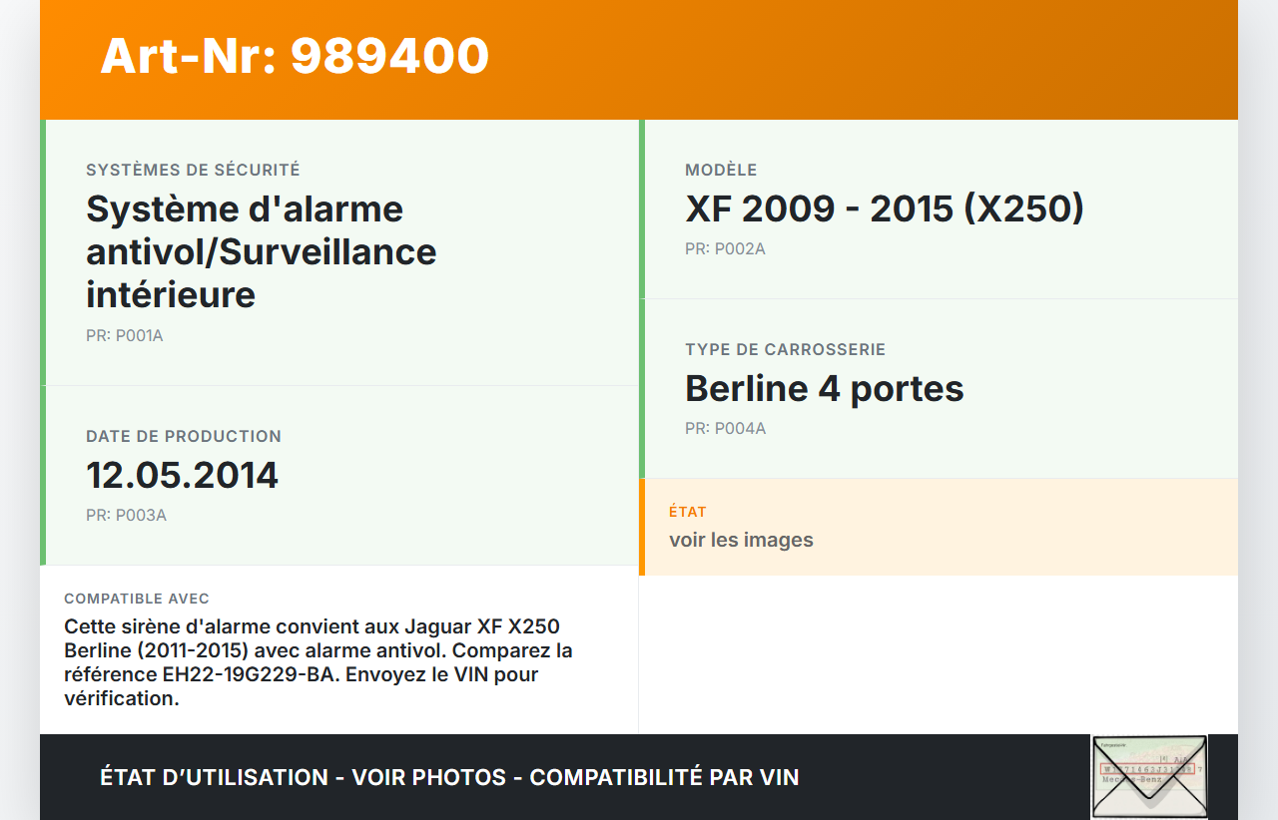This screenshot has height=820, width=1278.
Task: Click the DATE DE PRODUCTION label
Action: click(x=184, y=437)
